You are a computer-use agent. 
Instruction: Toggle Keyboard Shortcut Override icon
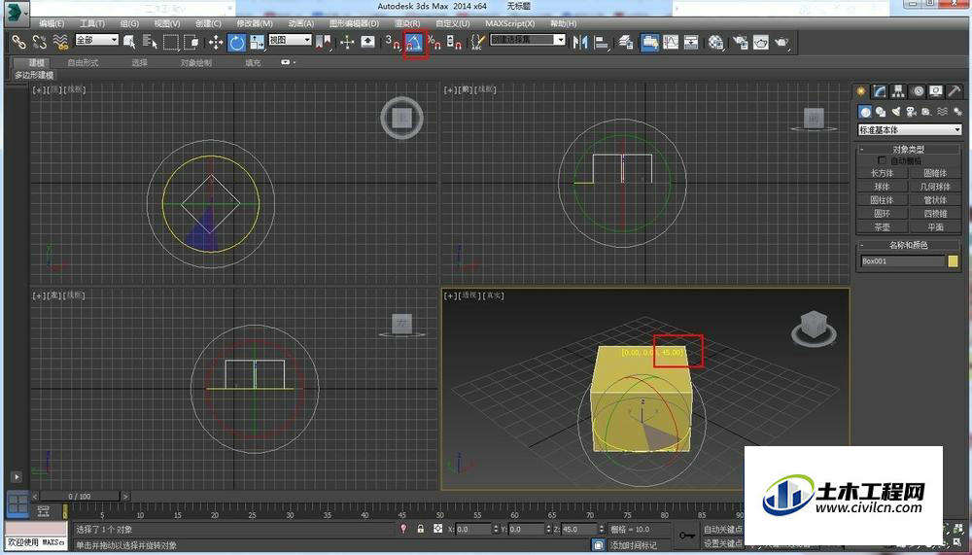(367, 42)
